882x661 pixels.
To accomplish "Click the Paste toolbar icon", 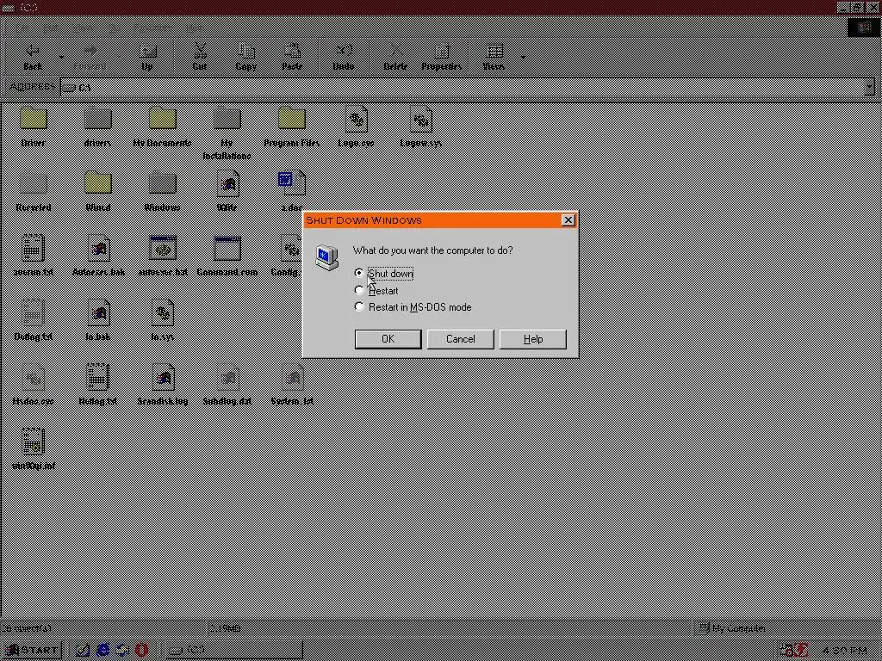I will coord(292,56).
